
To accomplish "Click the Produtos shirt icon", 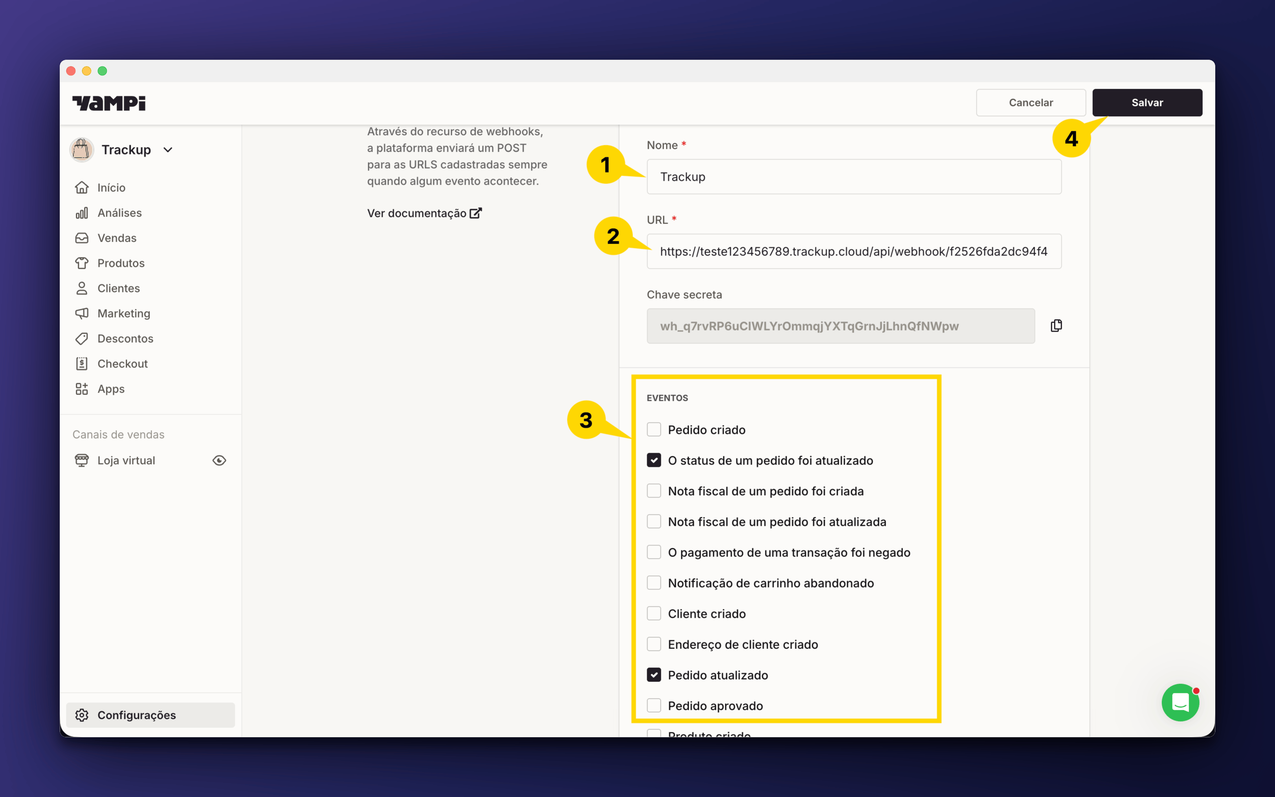I will coord(82,263).
